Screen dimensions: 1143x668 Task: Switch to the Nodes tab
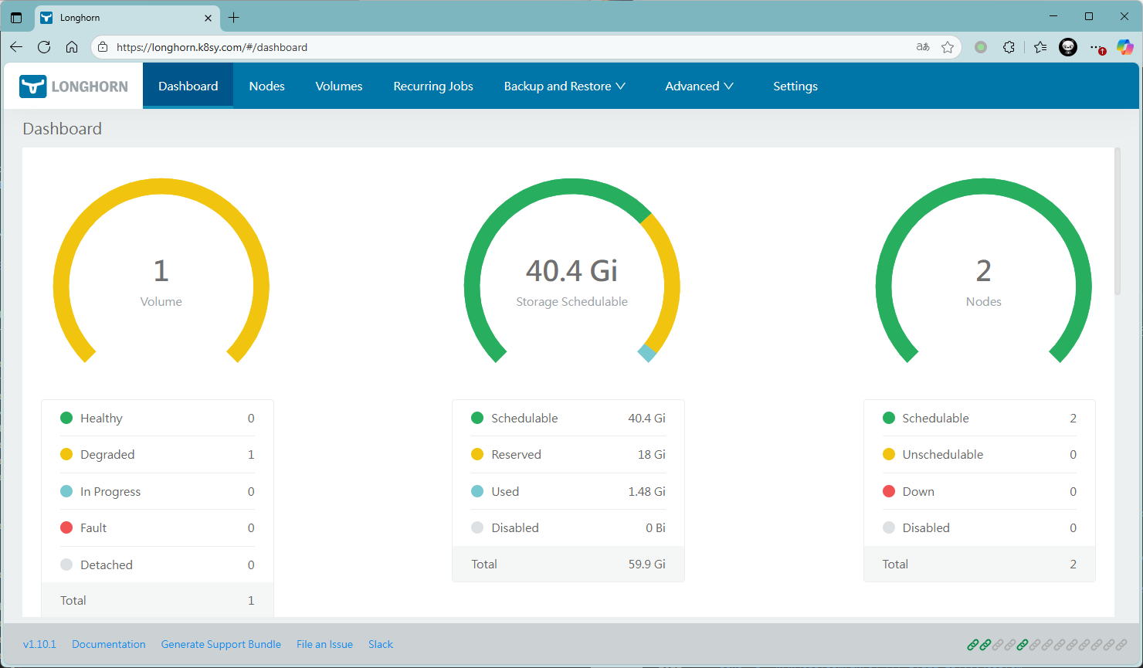click(x=266, y=86)
